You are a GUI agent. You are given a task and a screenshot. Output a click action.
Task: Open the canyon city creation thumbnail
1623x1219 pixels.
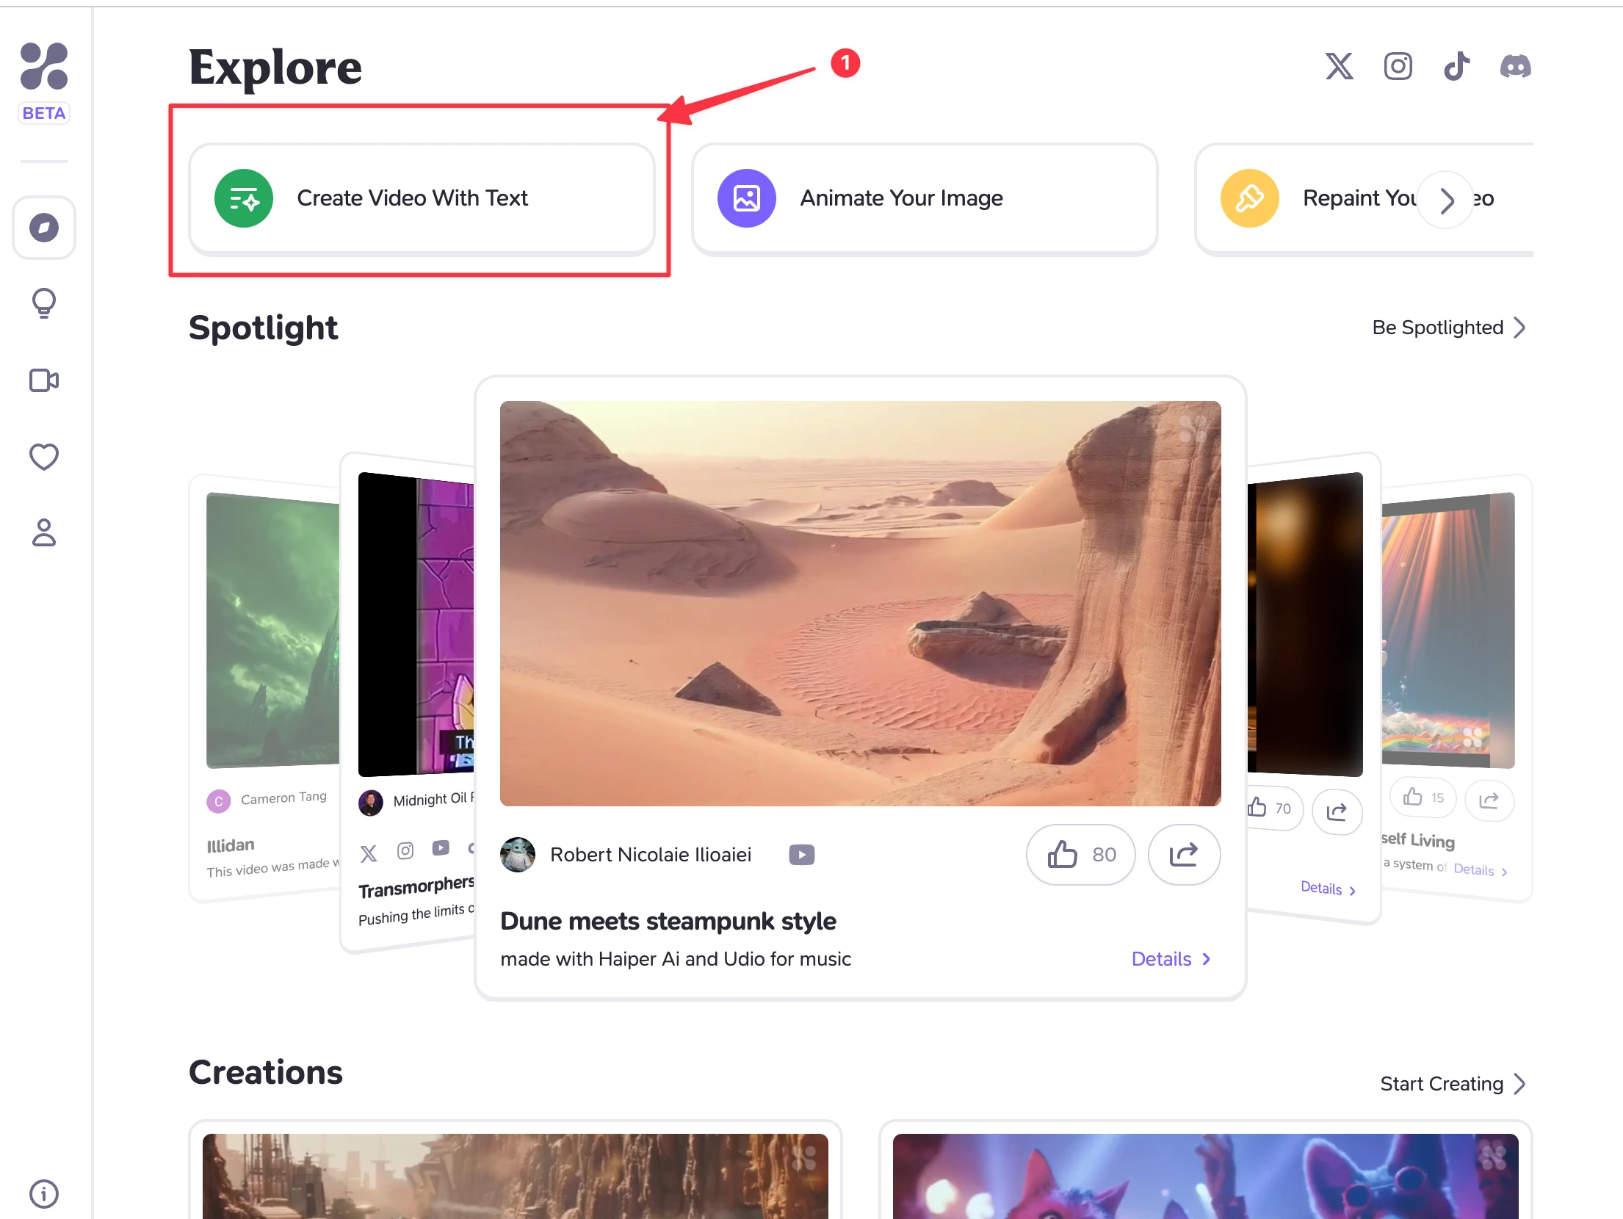516,1176
